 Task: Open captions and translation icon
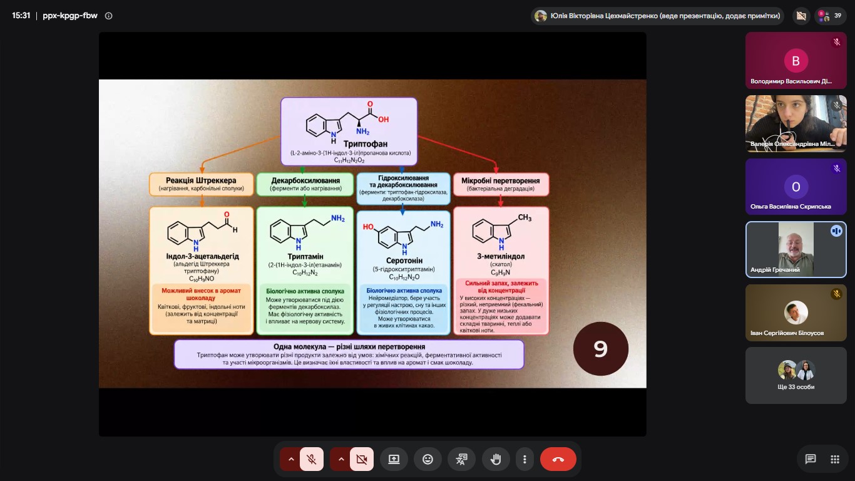pos(461,459)
